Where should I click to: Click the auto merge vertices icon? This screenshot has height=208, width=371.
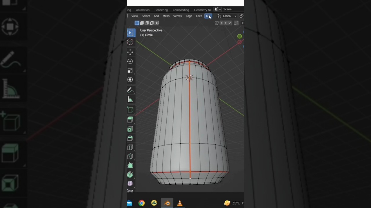coord(236,23)
